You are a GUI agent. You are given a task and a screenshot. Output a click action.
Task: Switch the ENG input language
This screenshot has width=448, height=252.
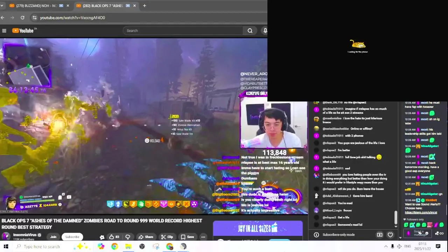click(407, 246)
